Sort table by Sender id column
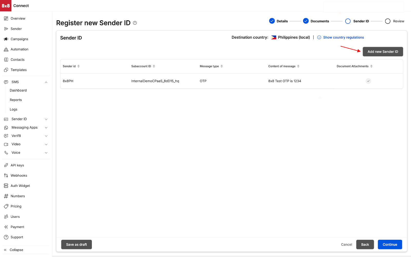Viewport: 411px width, 257px height. (x=78, y=66)
